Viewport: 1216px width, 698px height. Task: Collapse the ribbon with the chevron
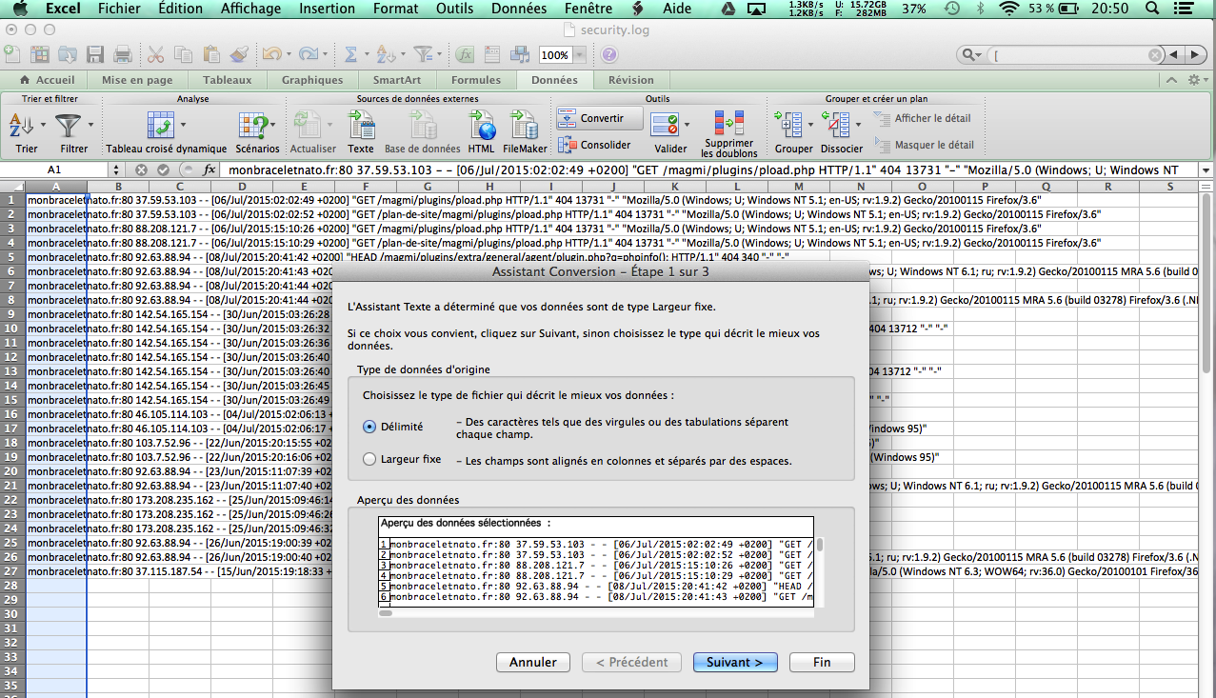tap(1172, 80)
